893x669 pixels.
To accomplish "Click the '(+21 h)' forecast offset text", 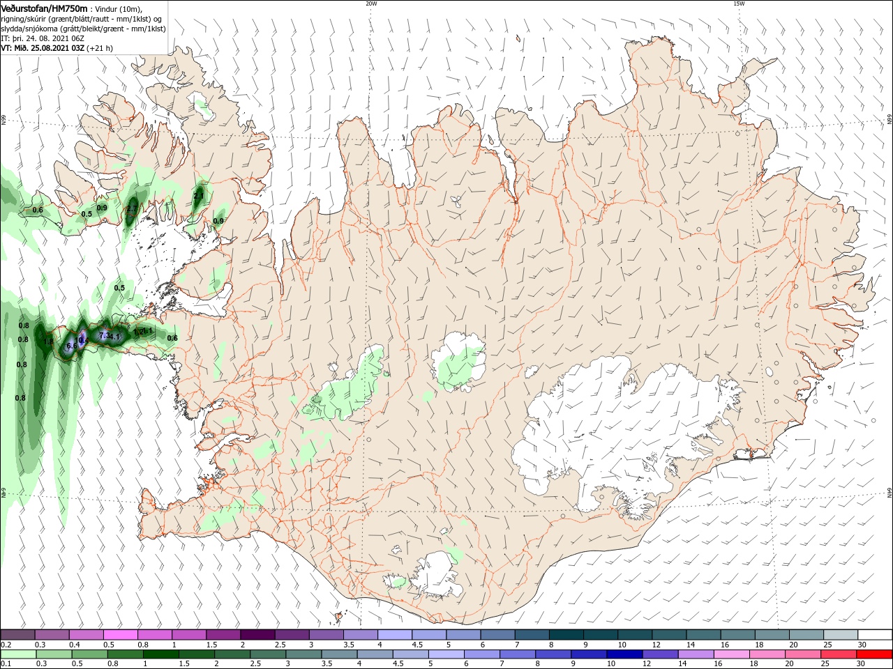I will pos(100,48).
